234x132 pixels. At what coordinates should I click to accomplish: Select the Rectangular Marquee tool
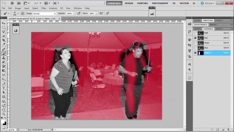(x=4, y=28)
